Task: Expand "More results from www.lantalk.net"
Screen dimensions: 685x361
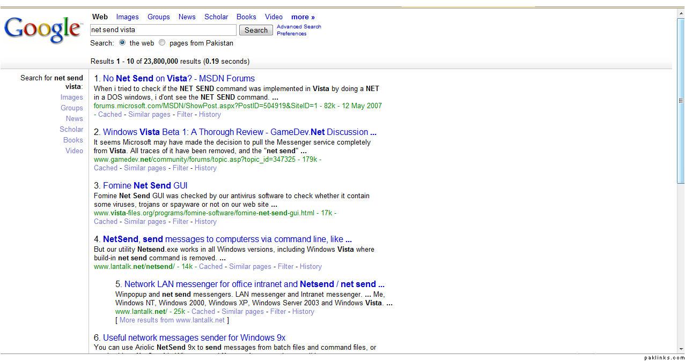Action: point(172,320)
